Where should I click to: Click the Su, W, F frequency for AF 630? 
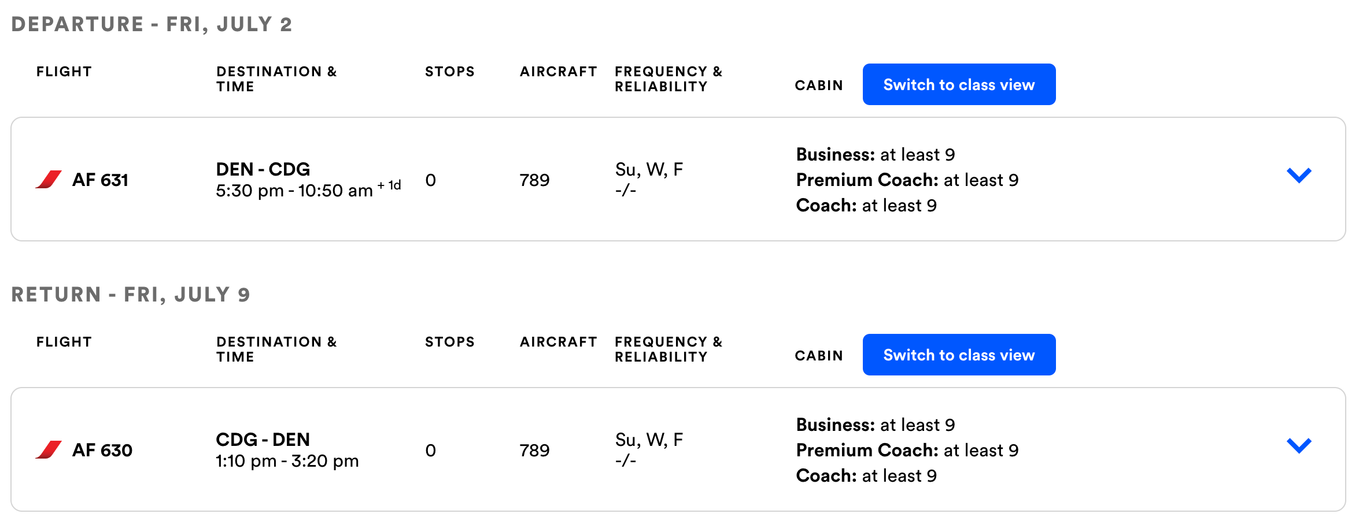pos(649,440)
